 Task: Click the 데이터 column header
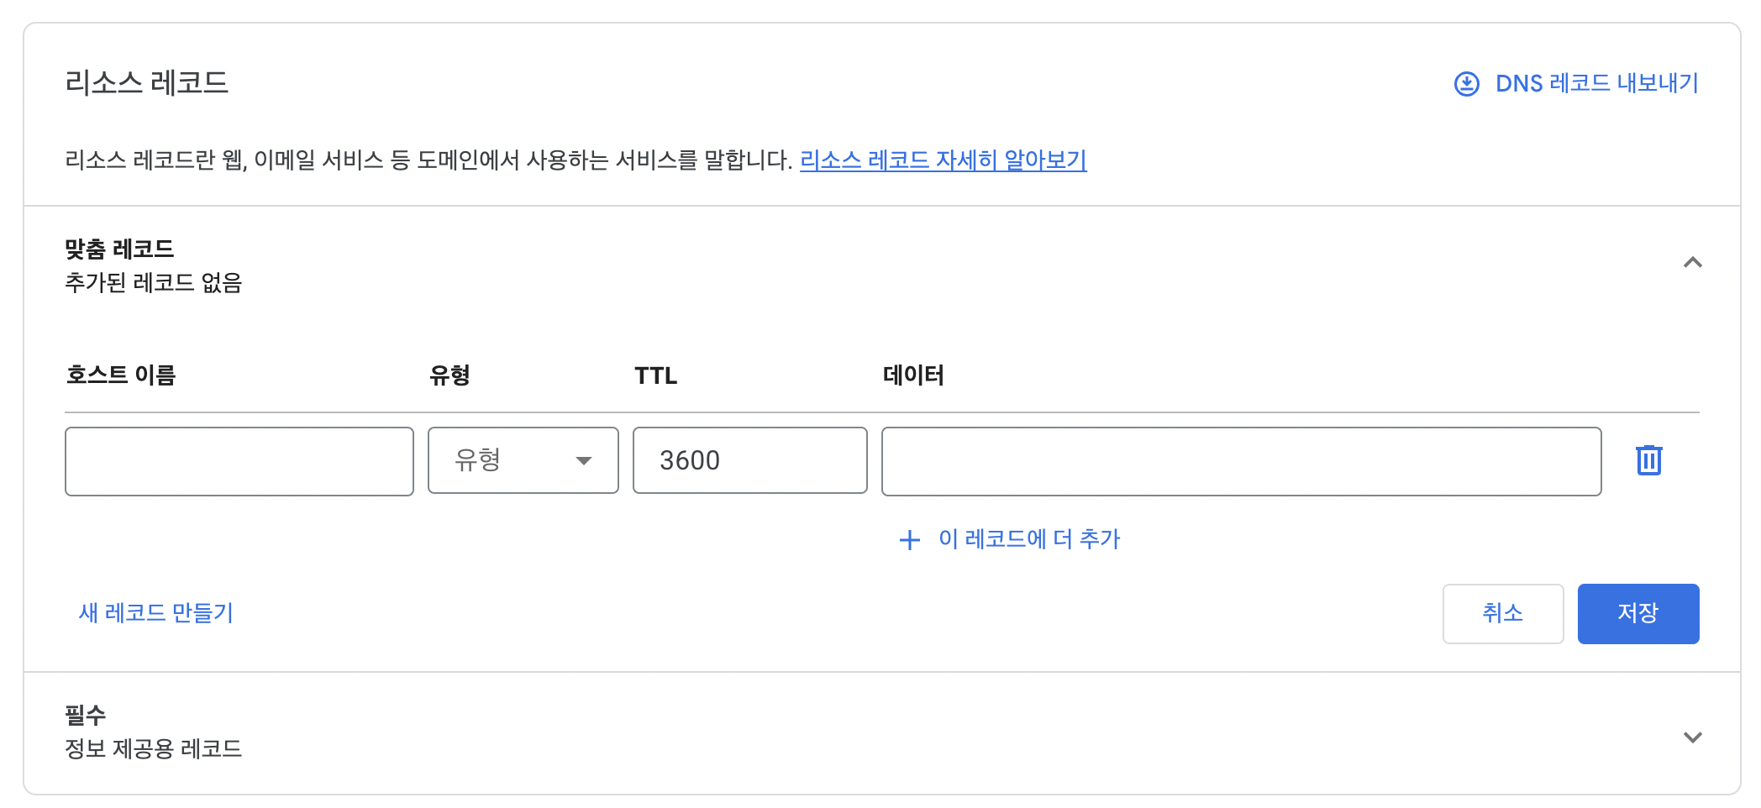(x=913, y=375)
